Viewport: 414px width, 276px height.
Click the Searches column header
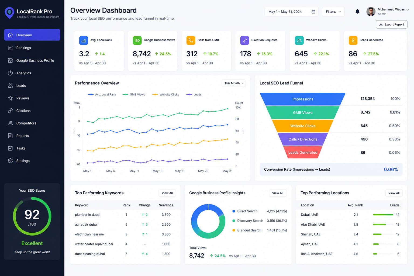(166, 205)
